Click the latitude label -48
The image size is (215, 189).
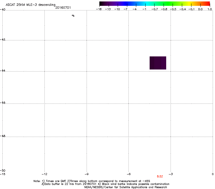coord(3,136)
